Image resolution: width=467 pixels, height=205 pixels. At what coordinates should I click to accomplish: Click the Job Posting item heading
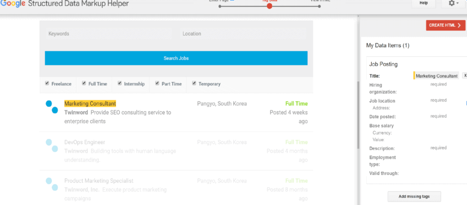tap(383, 64)
